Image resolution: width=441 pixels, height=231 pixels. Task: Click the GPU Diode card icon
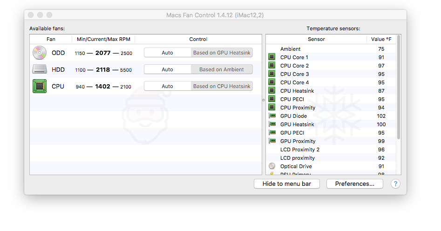tap(272, 115)
